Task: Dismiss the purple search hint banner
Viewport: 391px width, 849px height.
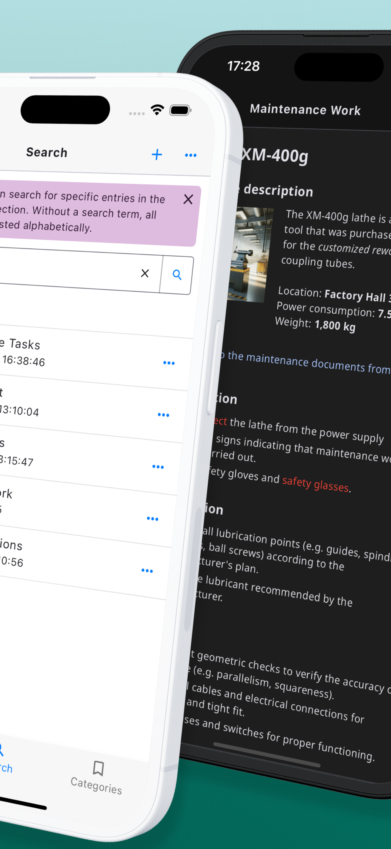Action: 188,199
